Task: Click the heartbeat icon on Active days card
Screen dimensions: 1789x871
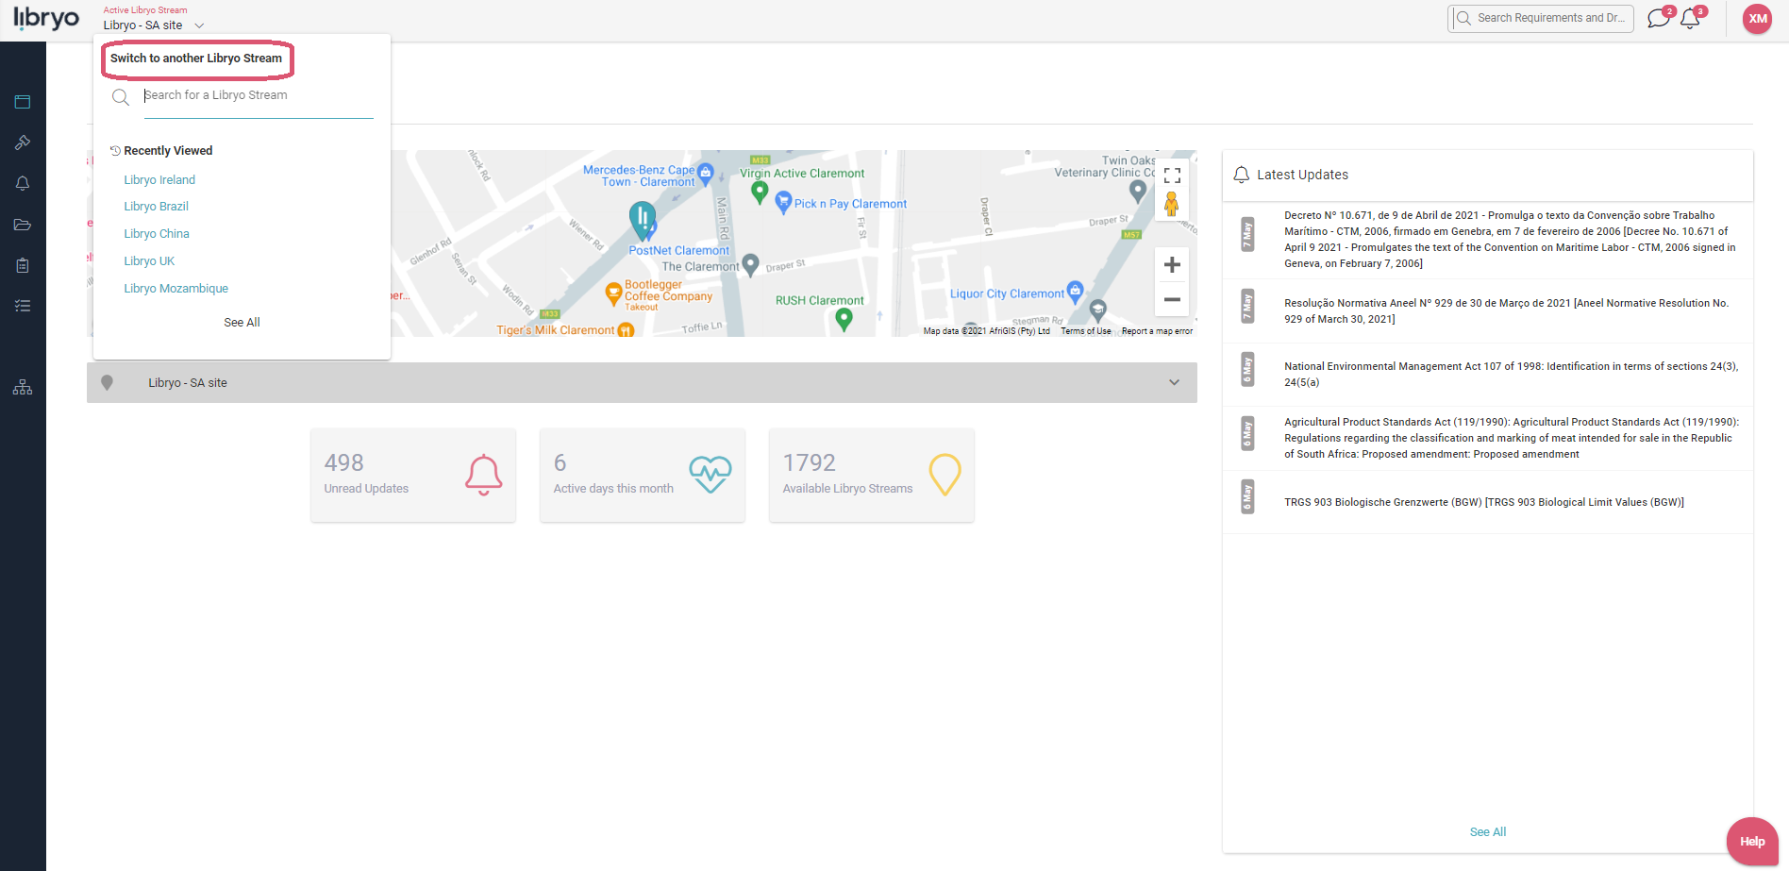Action: (x=711, y=475)
